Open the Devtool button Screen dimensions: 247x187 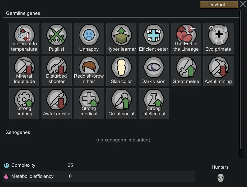point(219,5)
